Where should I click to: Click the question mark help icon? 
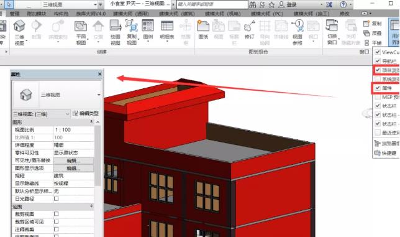coord(343,4)
